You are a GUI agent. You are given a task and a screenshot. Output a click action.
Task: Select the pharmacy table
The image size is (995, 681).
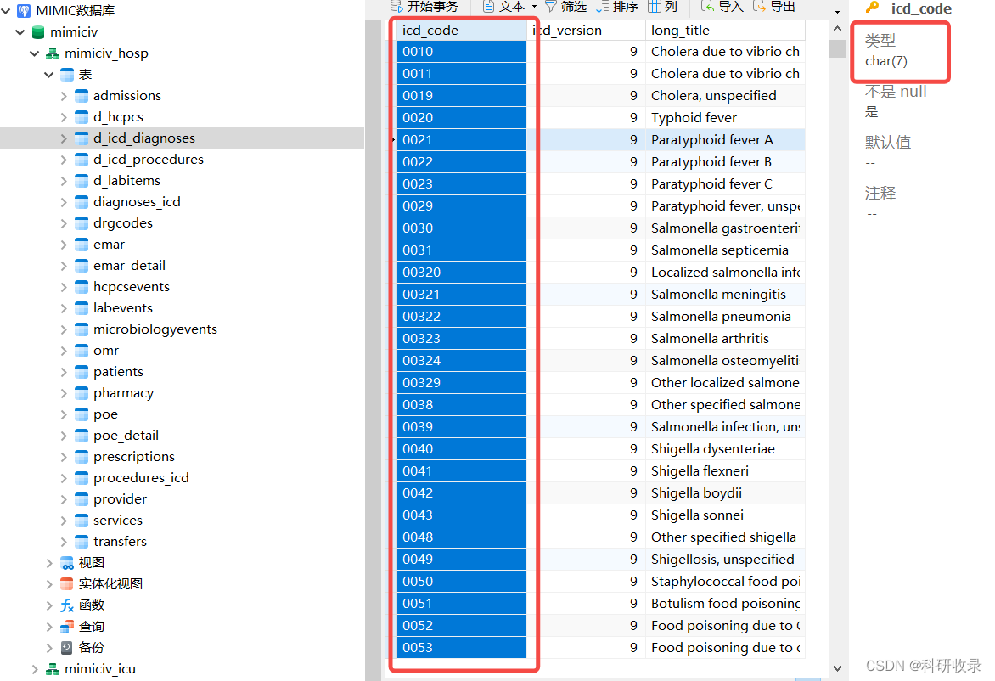(123, 393)
